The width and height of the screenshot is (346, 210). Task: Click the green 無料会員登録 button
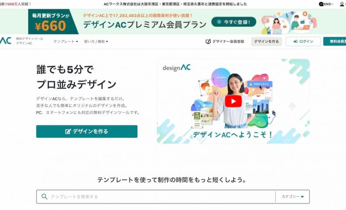click(335, 42)
